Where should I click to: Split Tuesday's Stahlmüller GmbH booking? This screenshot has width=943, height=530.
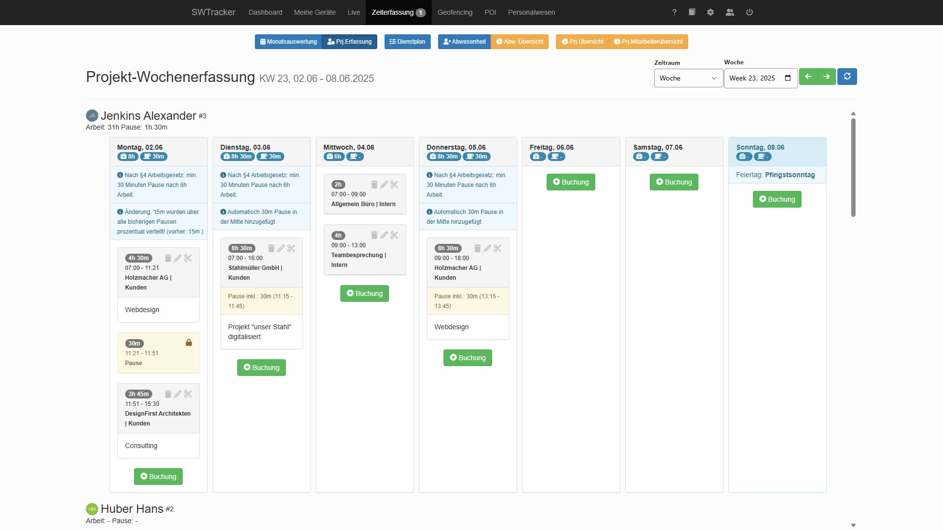point(291,248)
